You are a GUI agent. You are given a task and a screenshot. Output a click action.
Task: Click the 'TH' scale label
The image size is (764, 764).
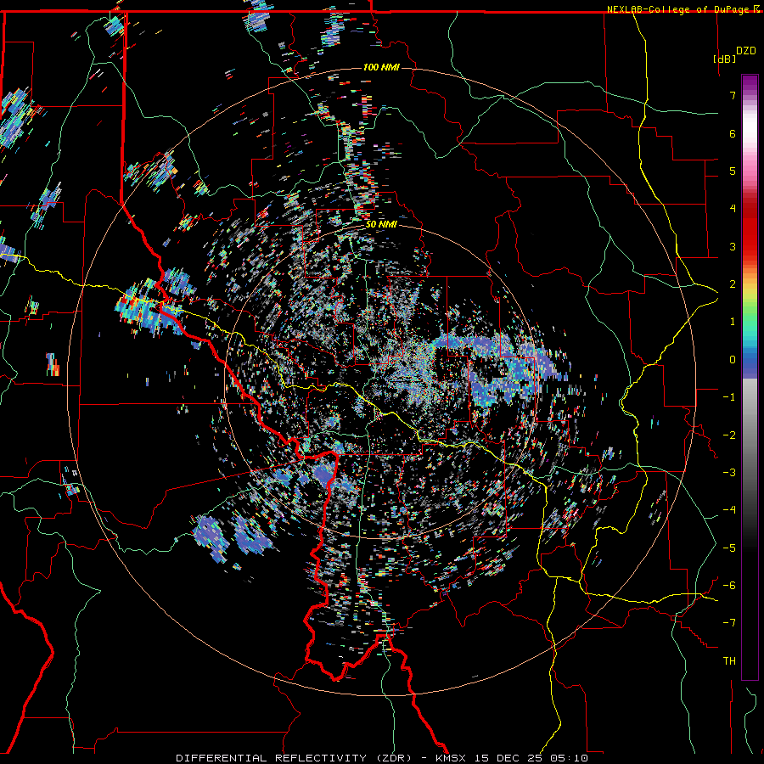click(x=729, y=661)
